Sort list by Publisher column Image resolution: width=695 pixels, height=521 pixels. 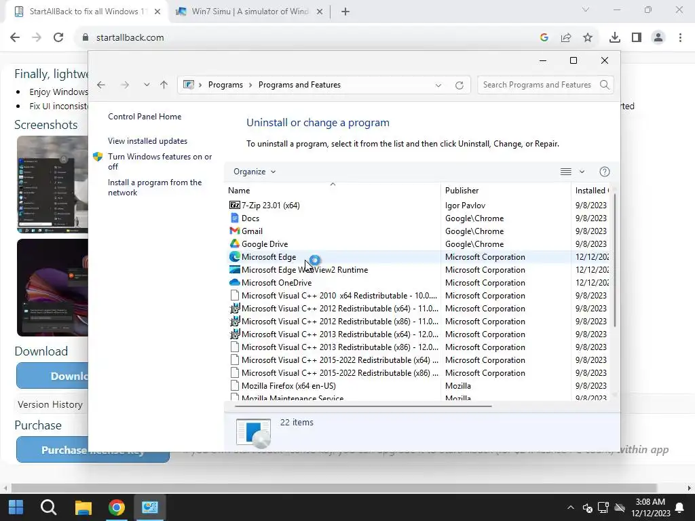pos(506,190)
